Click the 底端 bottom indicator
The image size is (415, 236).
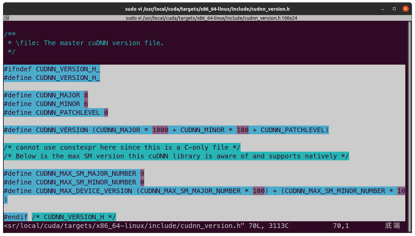pyautogui.click(x=393, y=226)
